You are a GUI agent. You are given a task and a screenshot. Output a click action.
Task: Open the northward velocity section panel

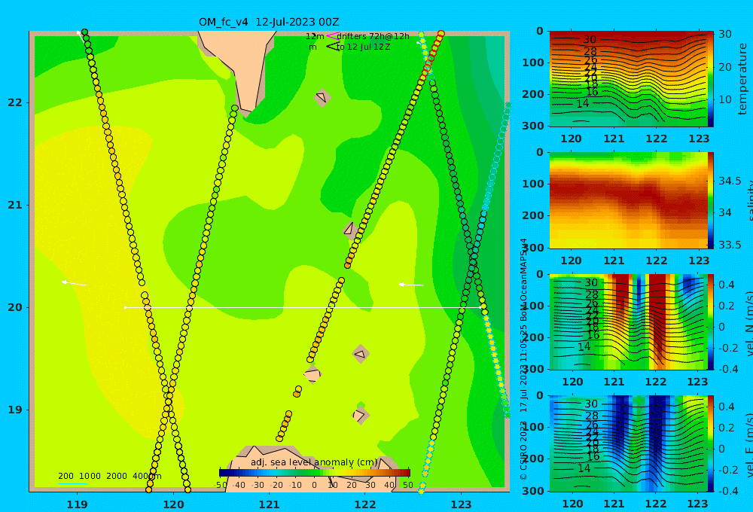(628, 322)
